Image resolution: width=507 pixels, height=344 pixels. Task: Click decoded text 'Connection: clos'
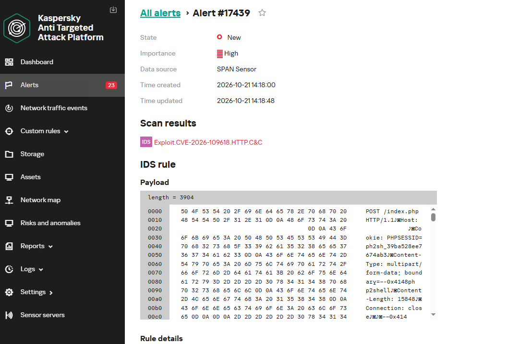coord(394,308)
